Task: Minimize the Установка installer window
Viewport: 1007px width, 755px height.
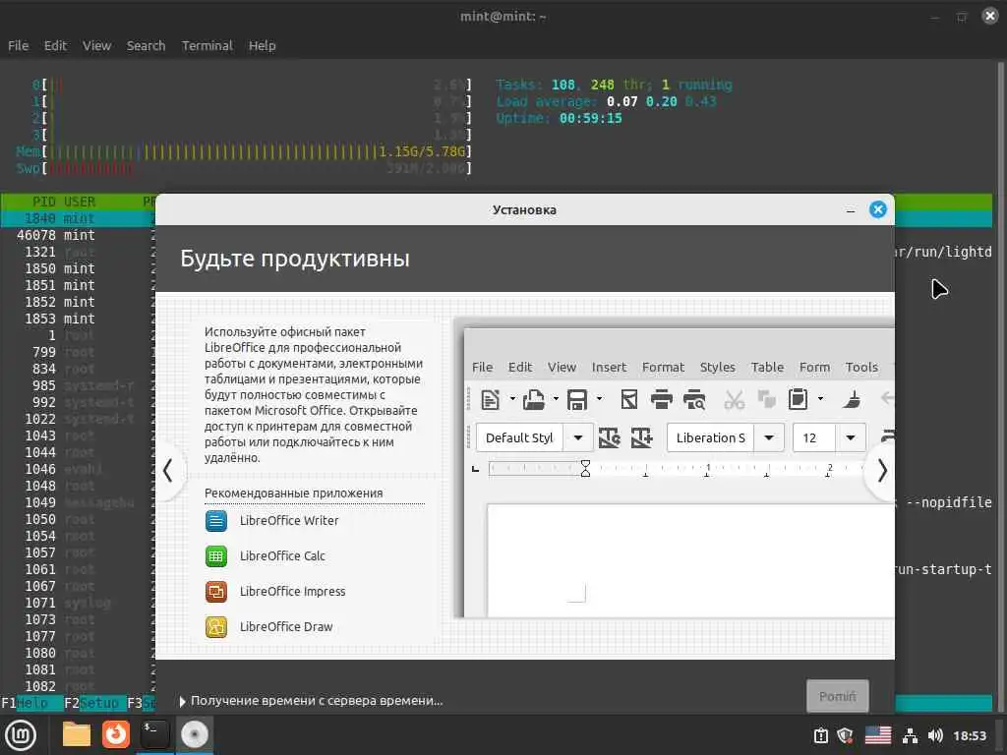Action: point(851,210)
